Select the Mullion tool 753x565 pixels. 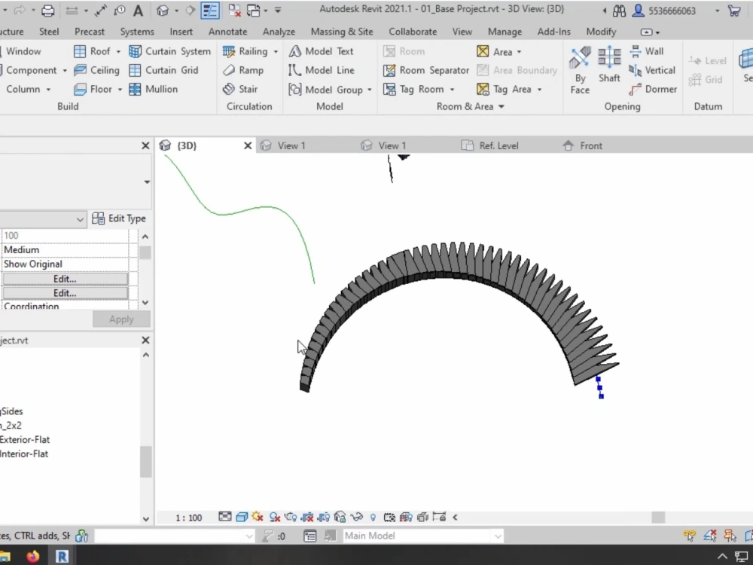pos(154,90)
